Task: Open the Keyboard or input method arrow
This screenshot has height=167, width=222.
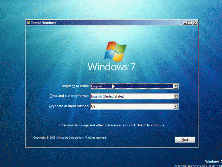Action: tap(175, 106)
